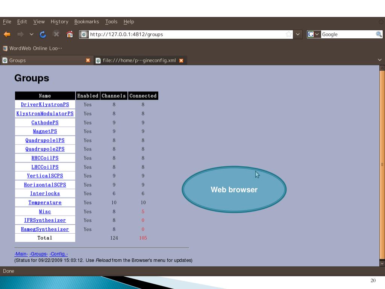Viewport: 385px width, 289px height.
Task: Click the -Config.- footer link
Action: point(59,254)
